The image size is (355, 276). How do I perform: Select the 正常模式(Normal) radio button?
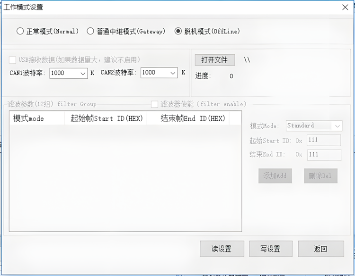click(x=20, y=32)
